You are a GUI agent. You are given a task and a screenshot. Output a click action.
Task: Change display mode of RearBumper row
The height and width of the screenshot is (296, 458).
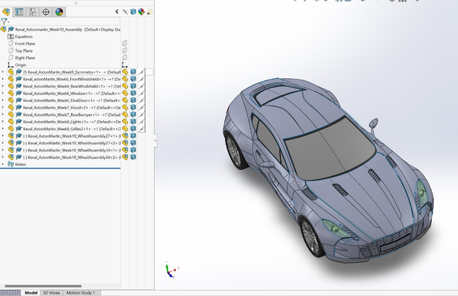click(133, 115)
